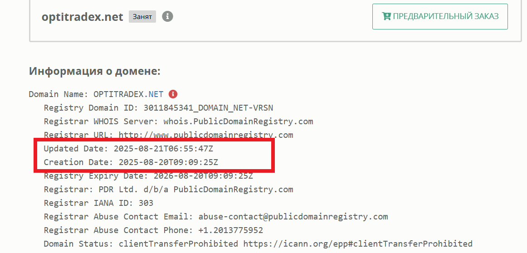Click the clientTransferProhibited status word
This screenshot has height=253, width=527.
pyautogui.click(x=178, y=244)
